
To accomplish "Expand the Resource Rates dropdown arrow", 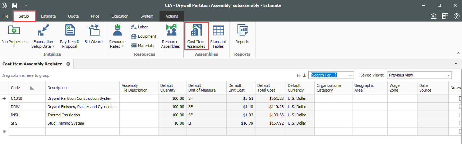I will point(123,46).
